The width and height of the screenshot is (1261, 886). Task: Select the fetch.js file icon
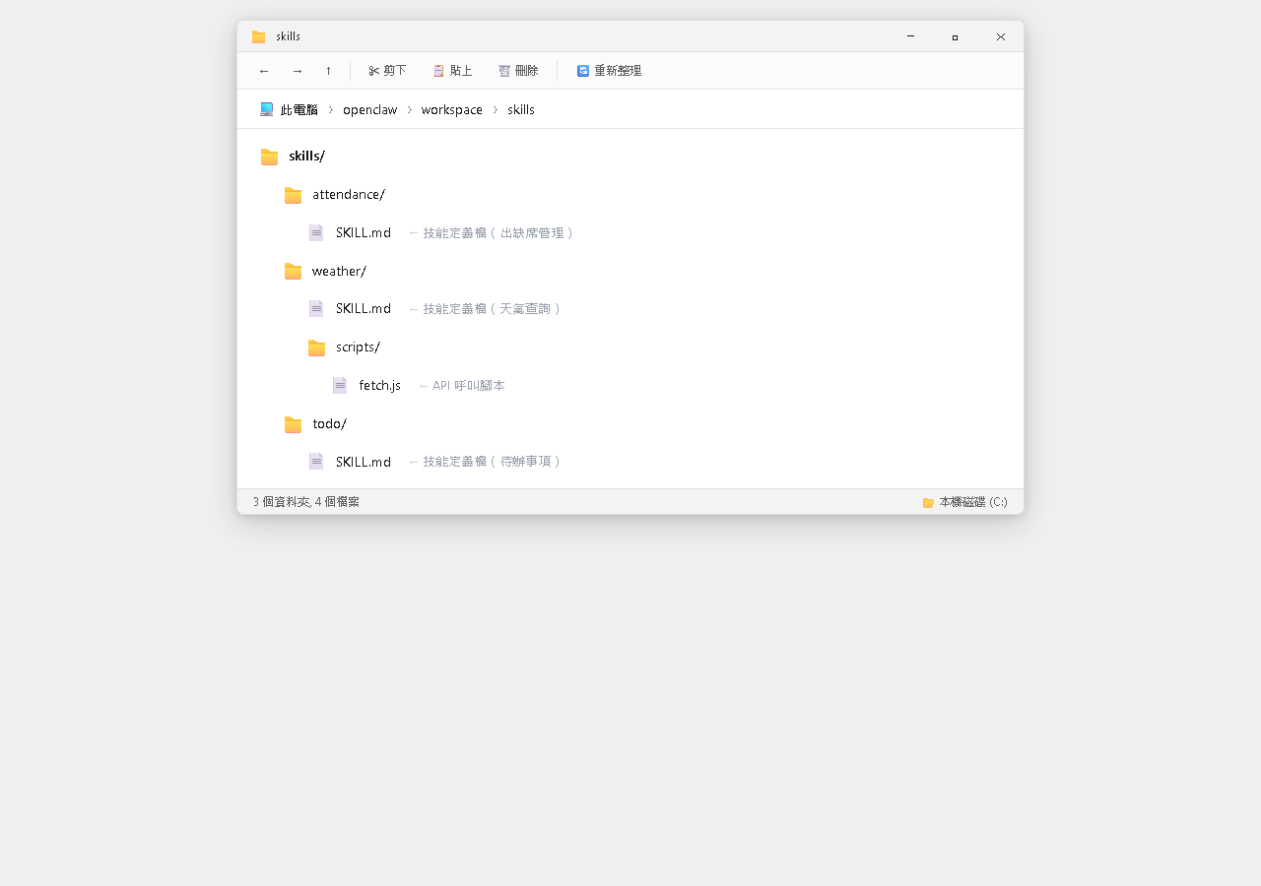point(340,385)
